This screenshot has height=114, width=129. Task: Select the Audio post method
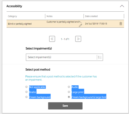coord(69,87)
